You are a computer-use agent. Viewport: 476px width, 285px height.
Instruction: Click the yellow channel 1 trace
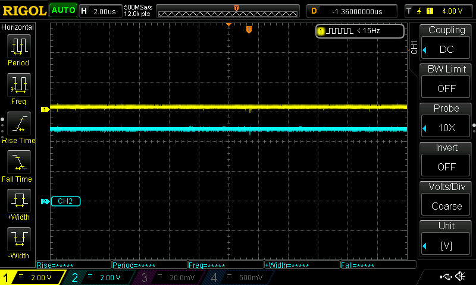click(228, 107)
